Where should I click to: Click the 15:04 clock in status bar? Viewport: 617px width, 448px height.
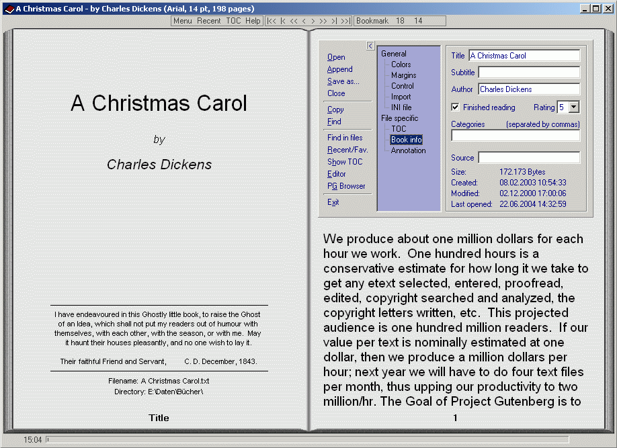(x=33, y=440)
